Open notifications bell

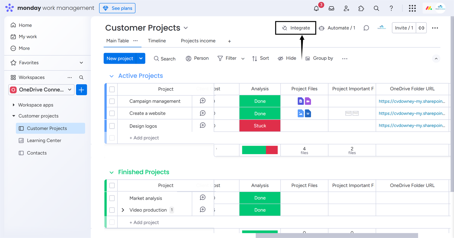316,8
